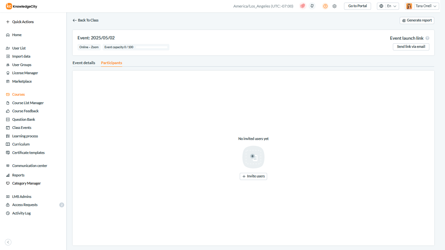Open Access Requests in the sidebar
The width and height of the screenshot is (445, 250).
pos(25,205)
